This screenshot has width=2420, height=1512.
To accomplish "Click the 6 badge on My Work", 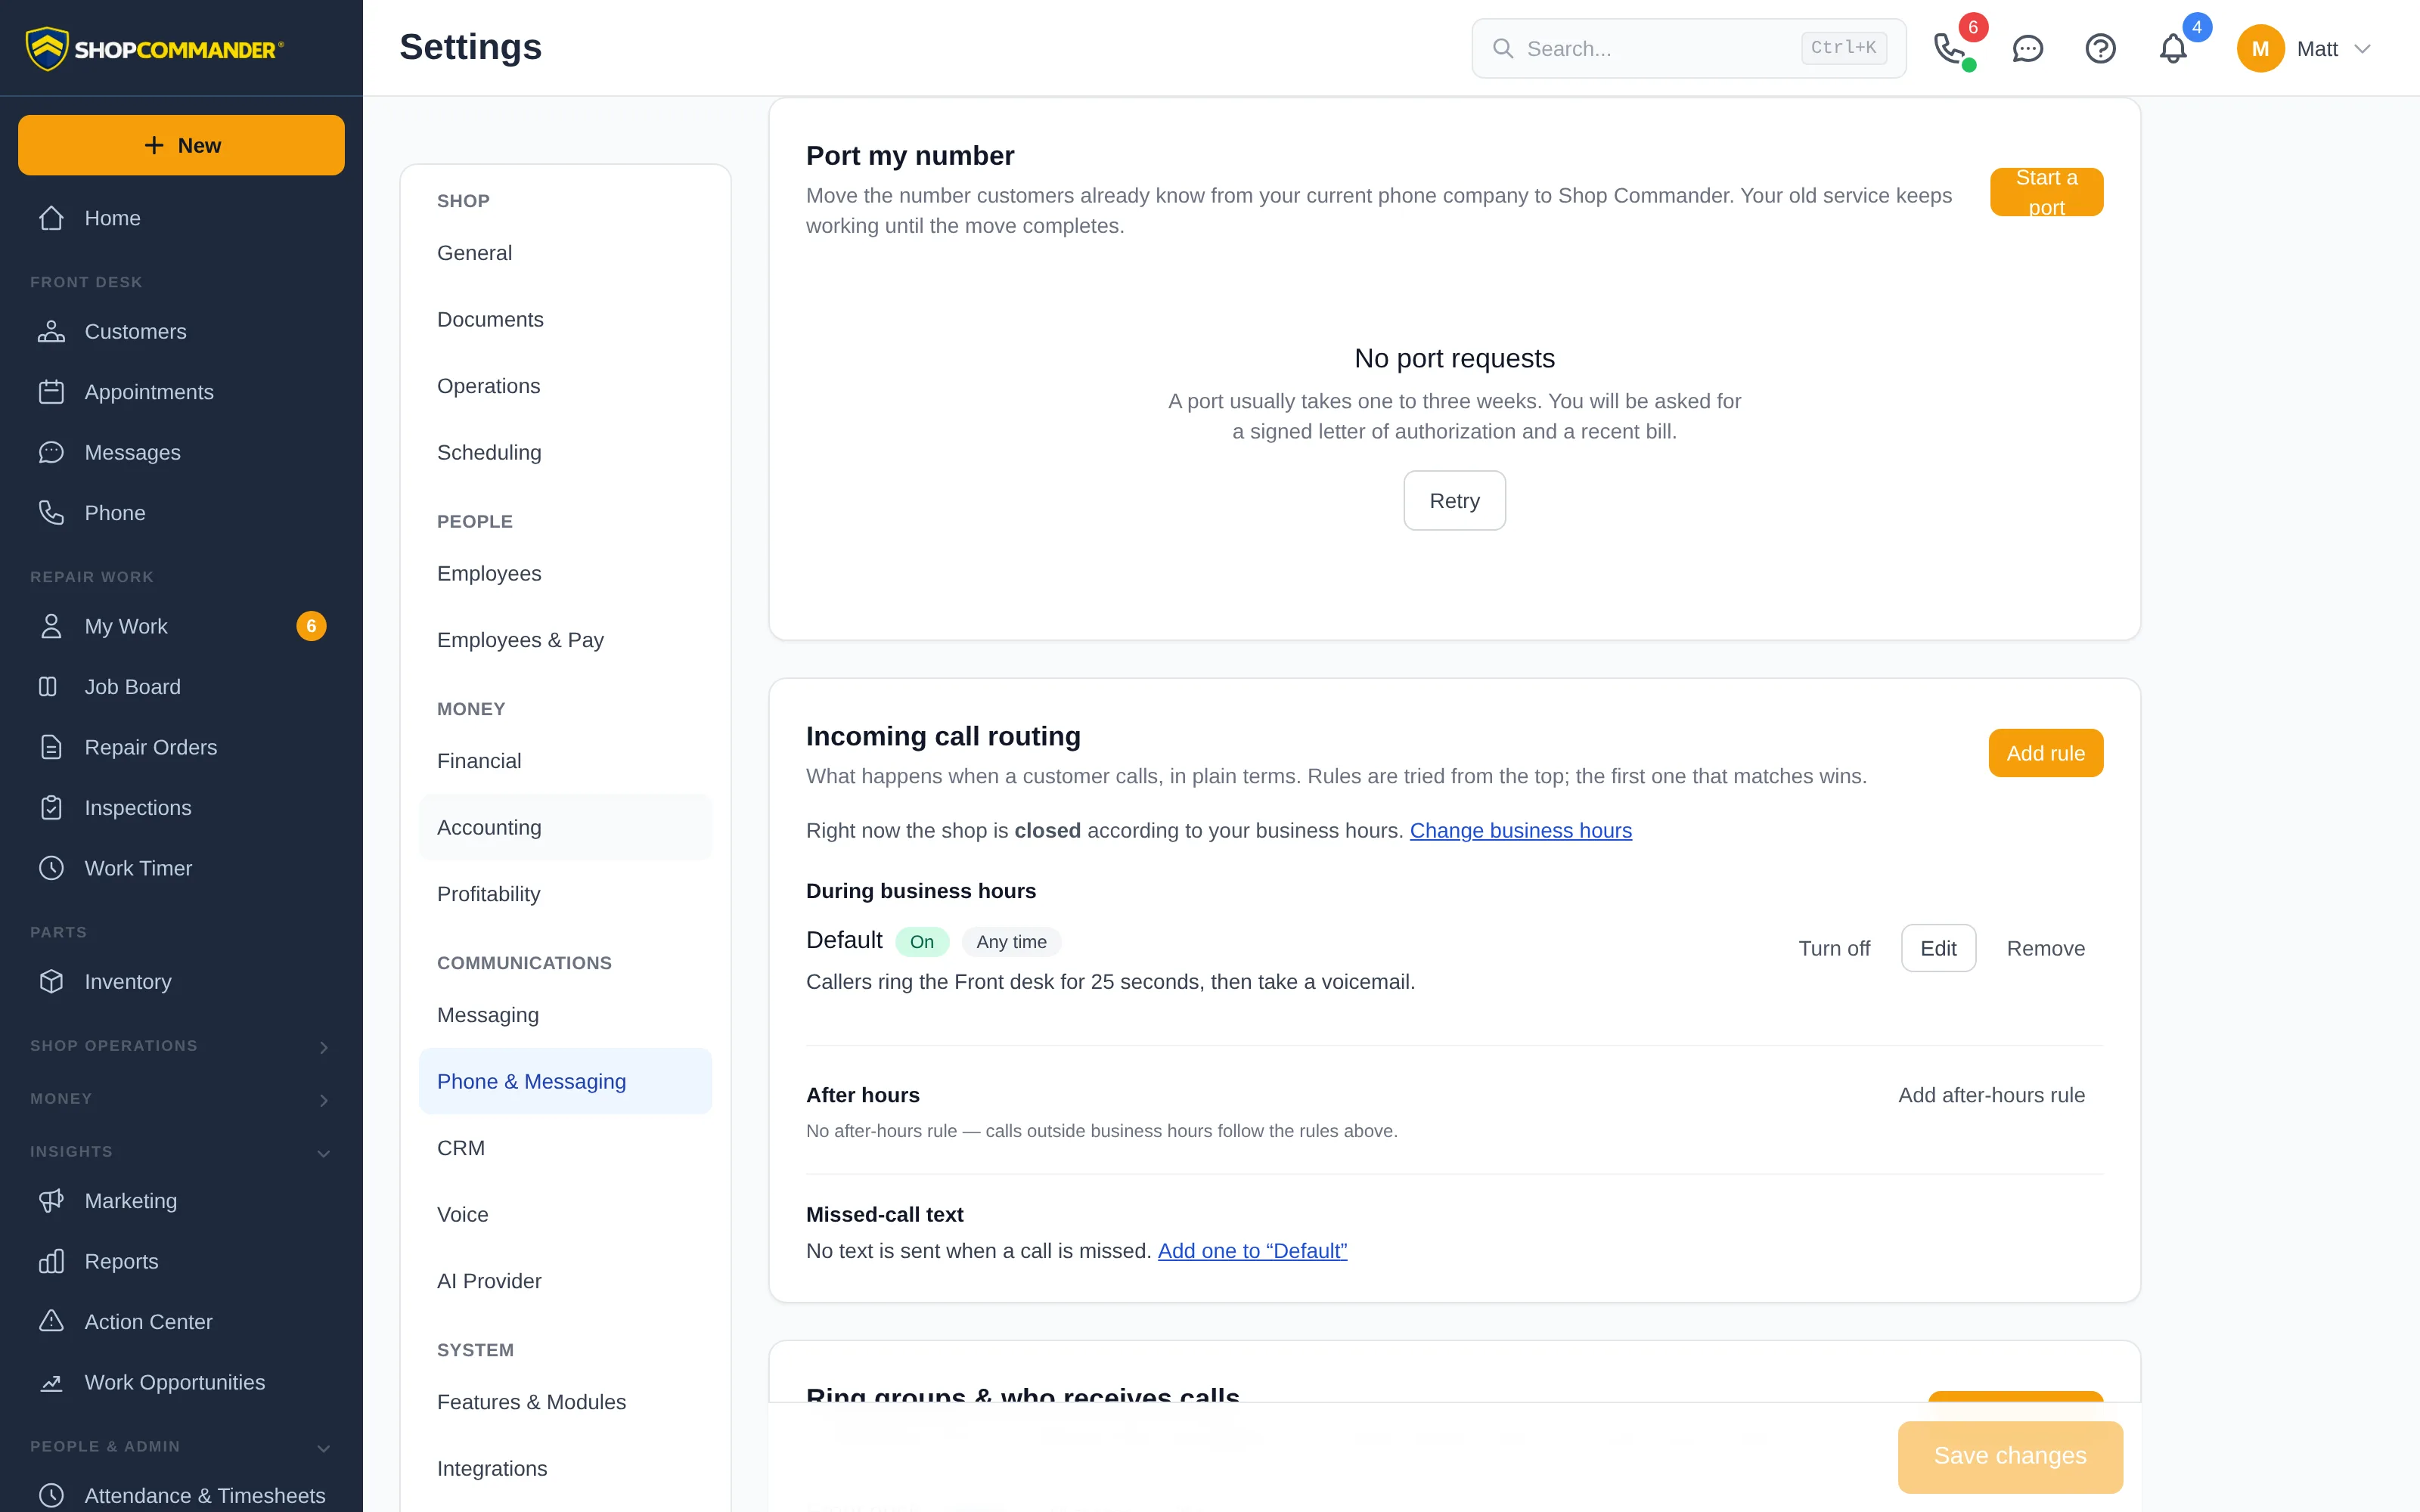I will pyautogui.click(x=311, y=626).
